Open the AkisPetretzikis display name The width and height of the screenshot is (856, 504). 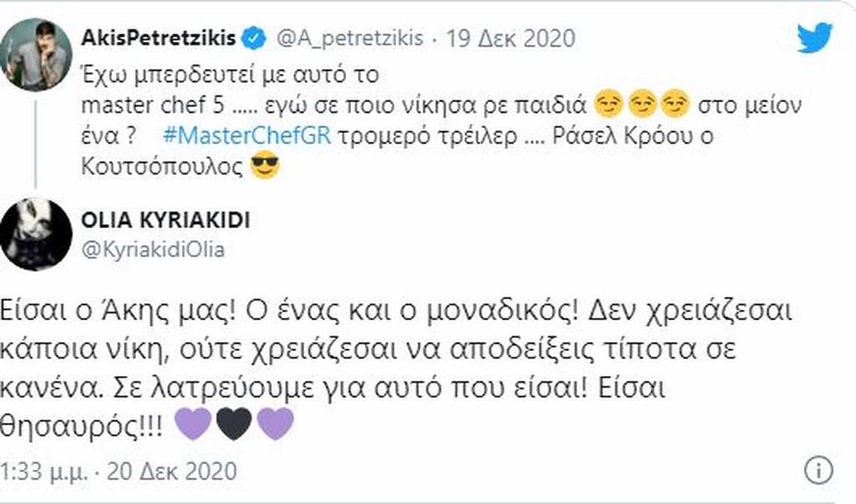pyautogui.click(x=158, y=38)
